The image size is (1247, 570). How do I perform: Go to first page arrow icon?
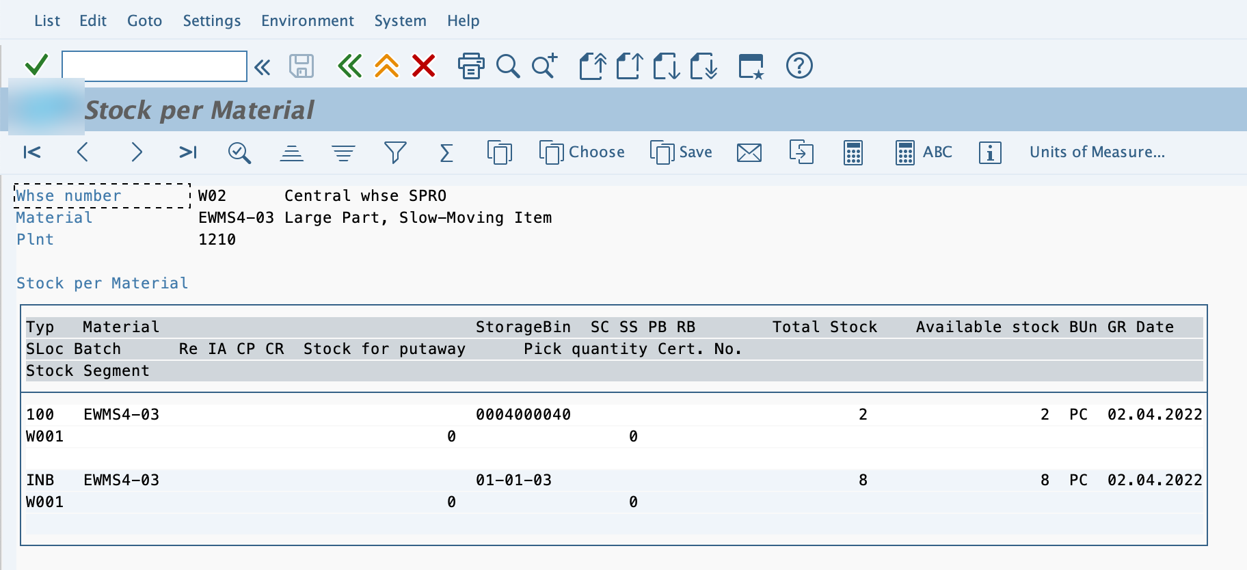(x=32, y=152)
